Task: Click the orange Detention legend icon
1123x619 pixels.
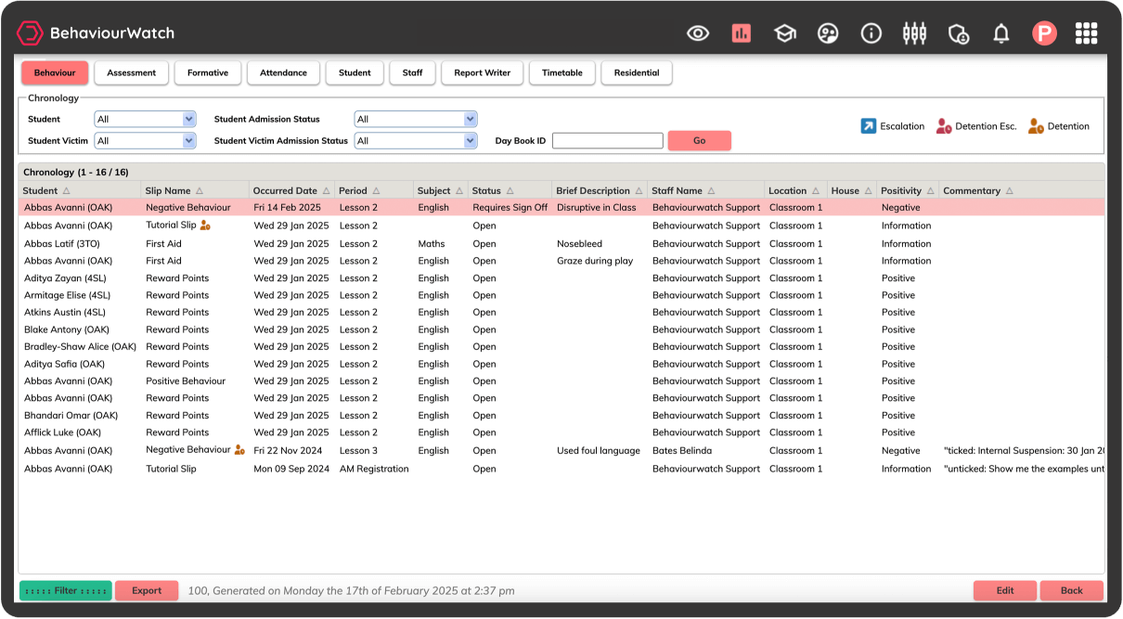Action: click(1036, 126)
